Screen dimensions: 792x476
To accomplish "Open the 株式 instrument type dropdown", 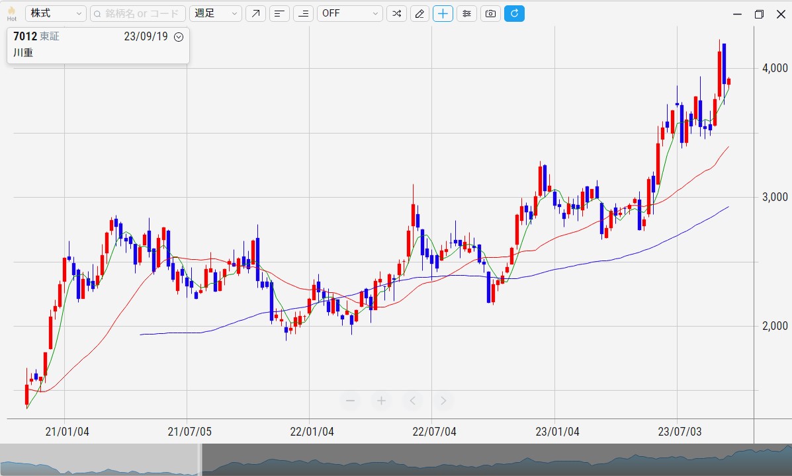I will pyautogui.click(x=56, y=13).
